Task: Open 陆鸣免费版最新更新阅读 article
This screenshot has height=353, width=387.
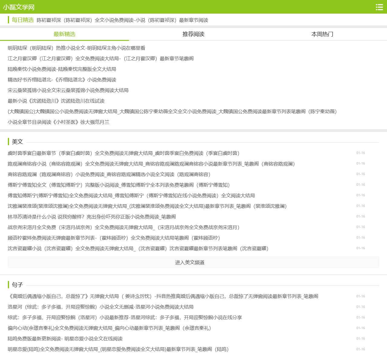Action: click(x=65, y=339)
